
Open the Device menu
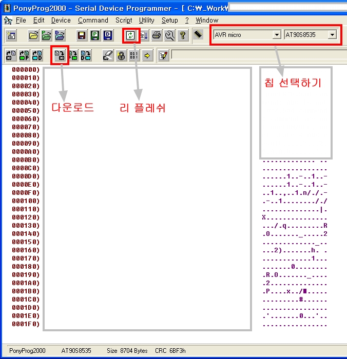(x=61, y=21)
